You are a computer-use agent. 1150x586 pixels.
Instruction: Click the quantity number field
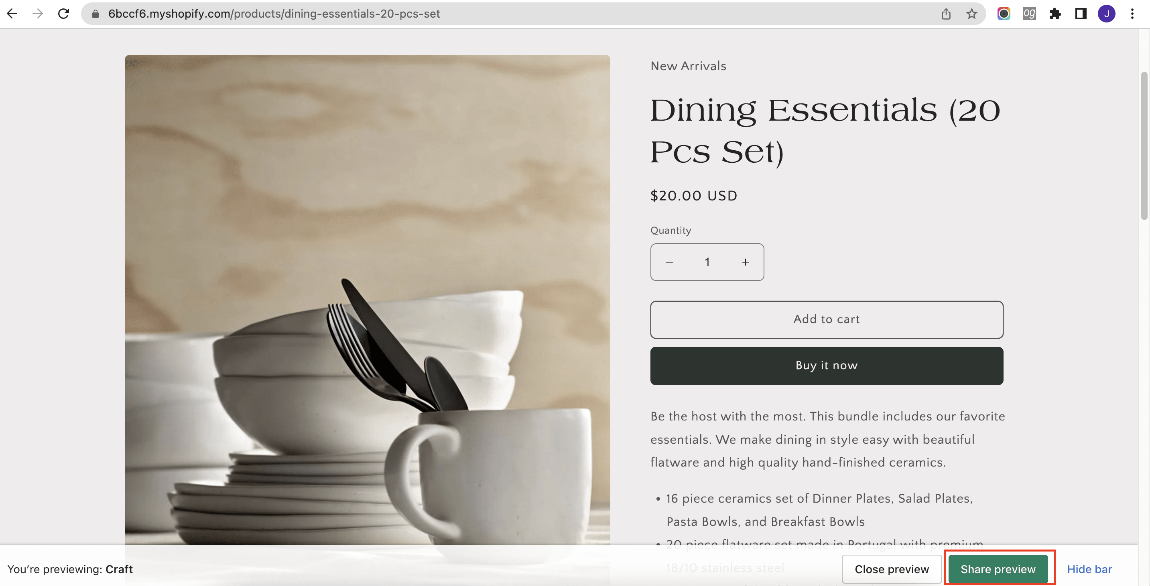pos(707,262)
